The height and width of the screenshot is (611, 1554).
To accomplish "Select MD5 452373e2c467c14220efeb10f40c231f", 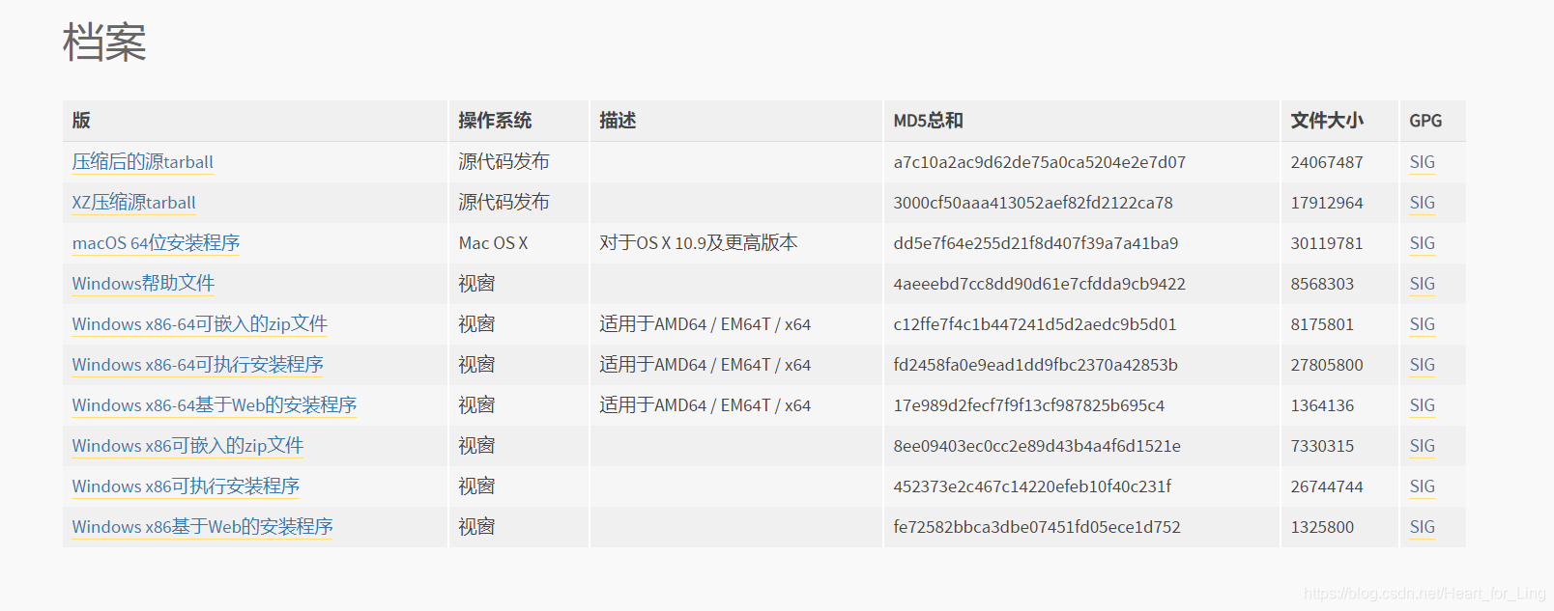I will point(1032,486).
